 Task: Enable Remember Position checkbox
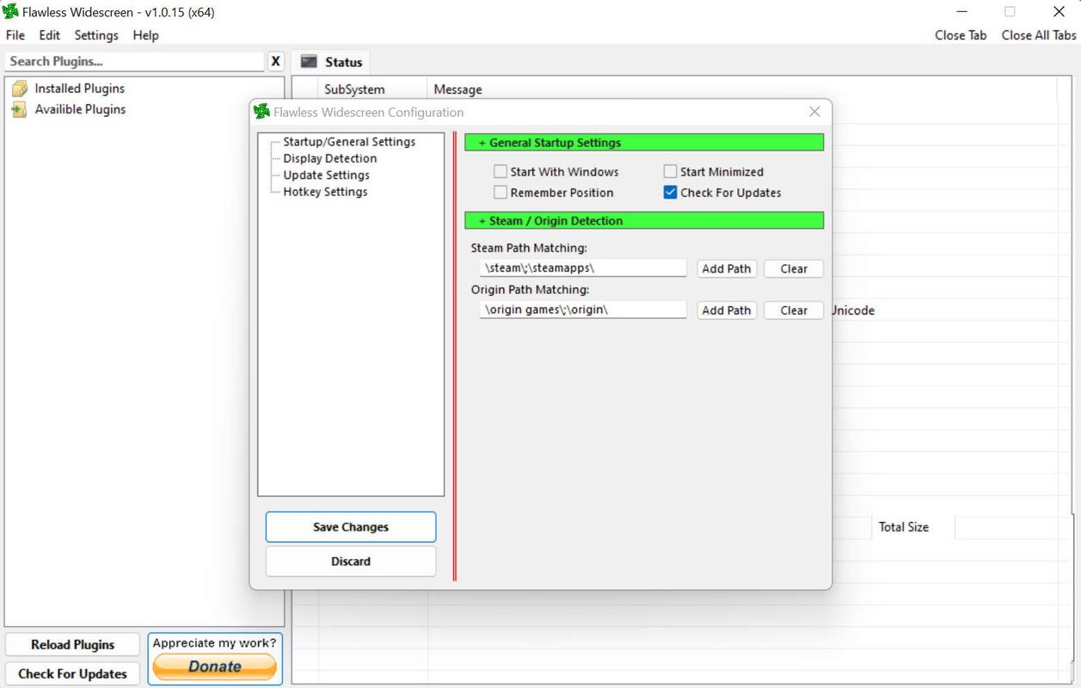(x=501, y=193)
